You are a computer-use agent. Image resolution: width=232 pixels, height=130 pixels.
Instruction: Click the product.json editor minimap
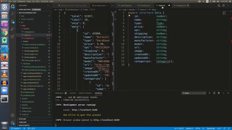pos(113,51)
